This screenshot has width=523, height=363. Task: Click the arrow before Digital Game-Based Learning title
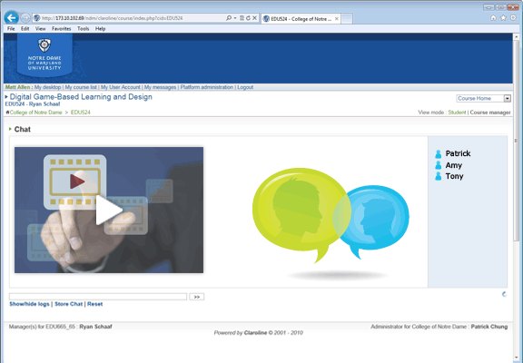point(6,97)
